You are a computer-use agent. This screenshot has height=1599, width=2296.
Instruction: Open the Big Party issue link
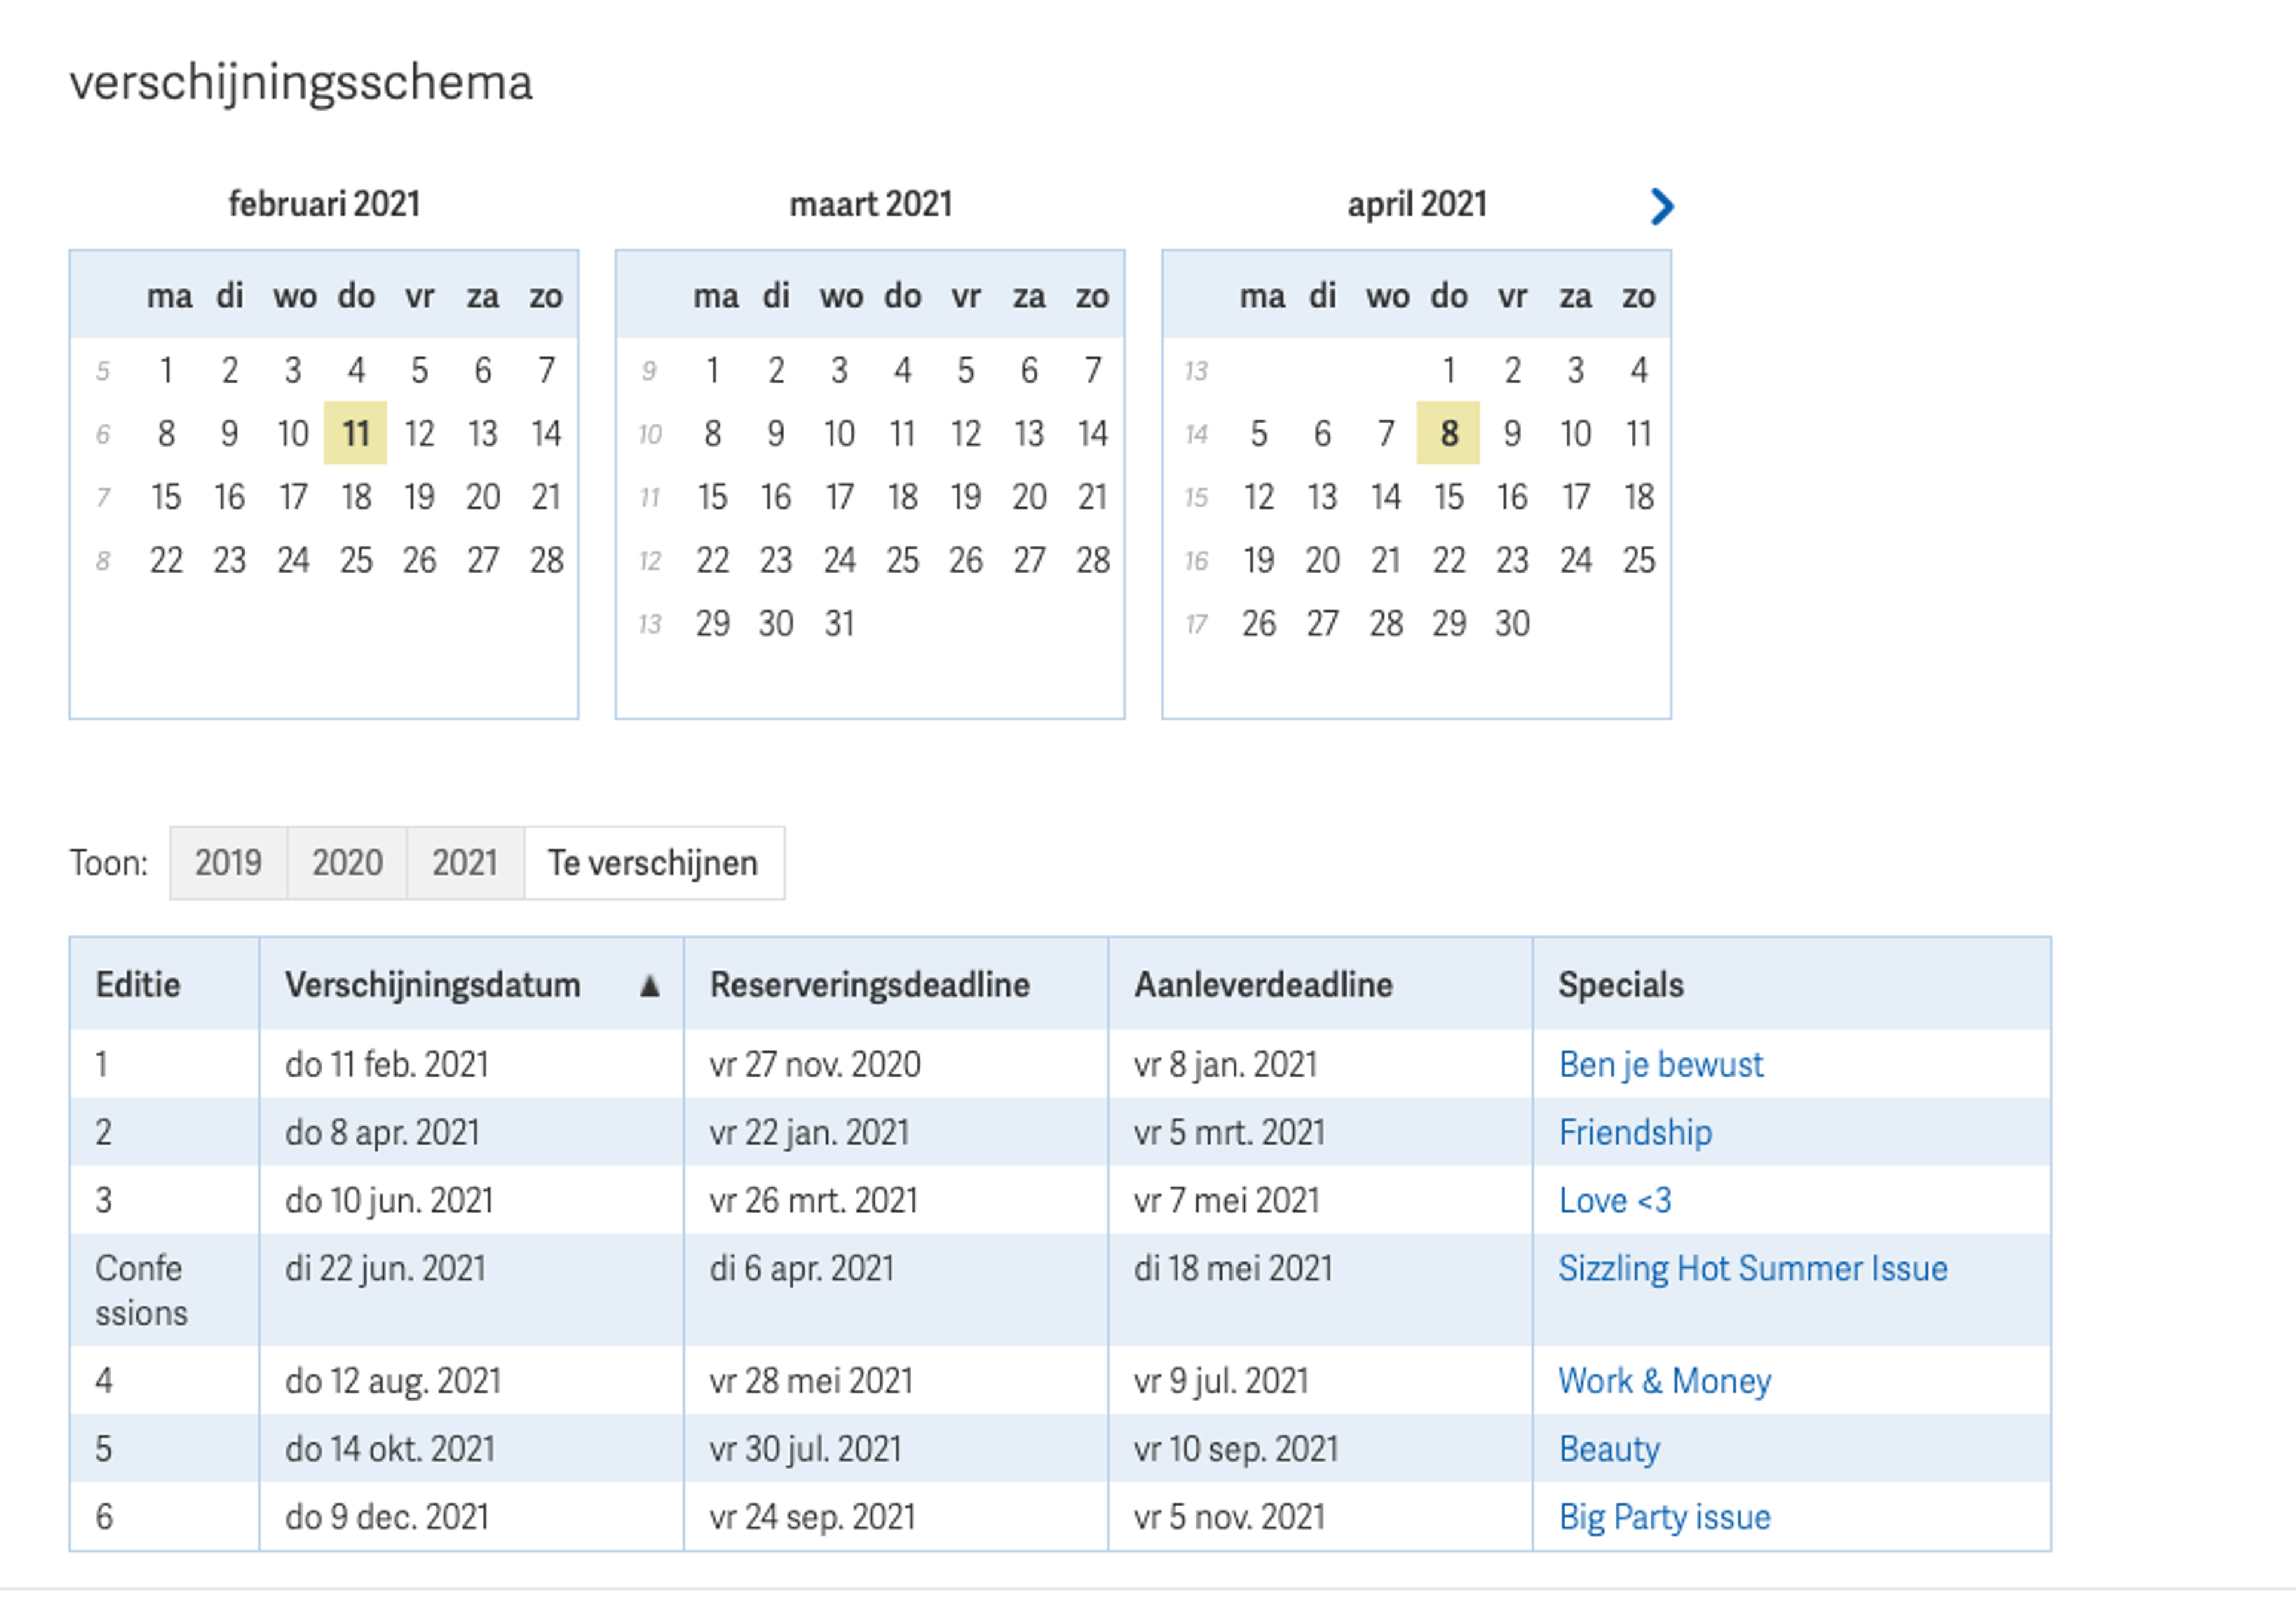(1664, 1516)
